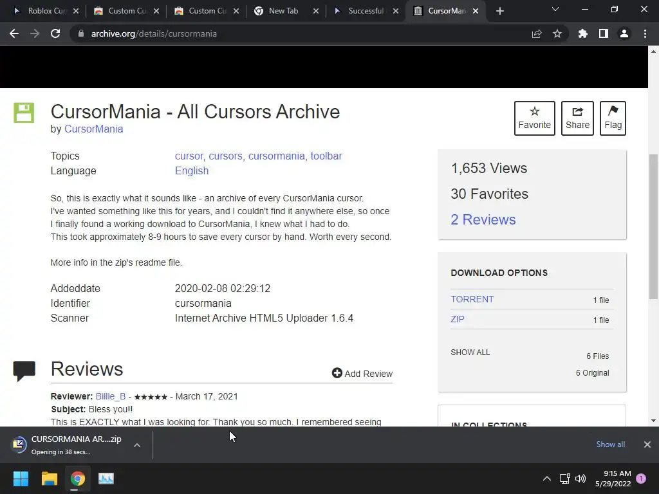Click the Share button
The height and width of the screenshot is (494, 659).
point(577,118)
